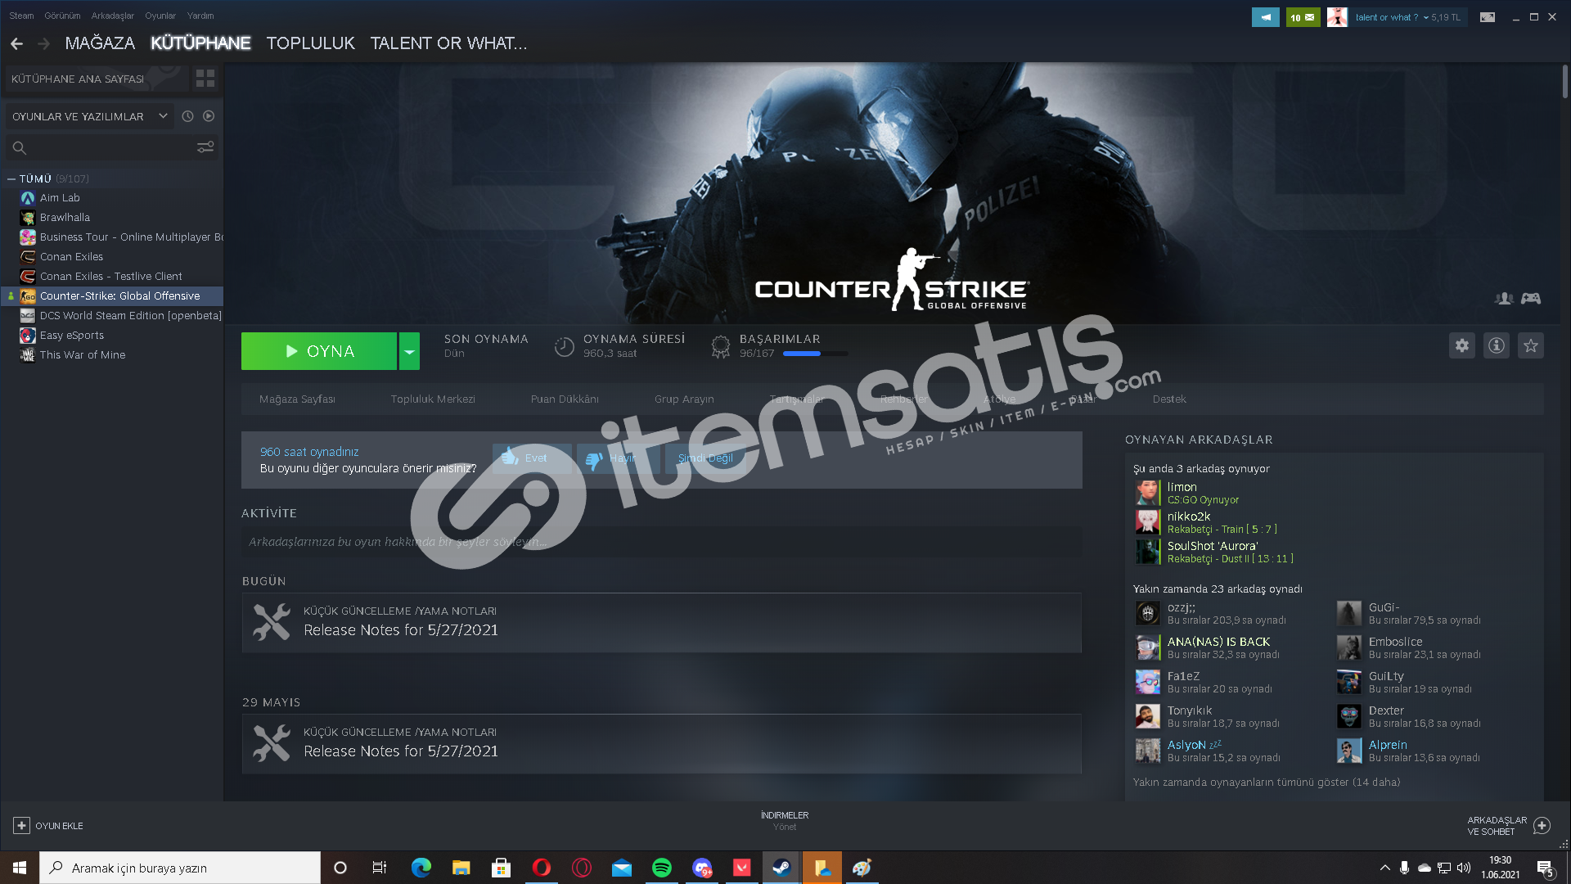
Task: Open nikko2k friend profile
Action: point(1188,516)
